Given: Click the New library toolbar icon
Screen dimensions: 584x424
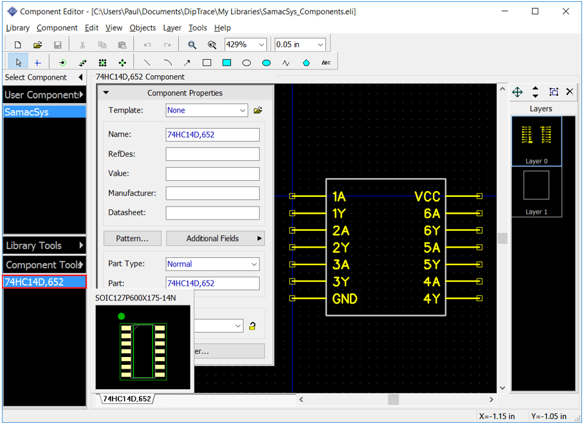Looking at the screenshot, I should click(x=17, y=45).
